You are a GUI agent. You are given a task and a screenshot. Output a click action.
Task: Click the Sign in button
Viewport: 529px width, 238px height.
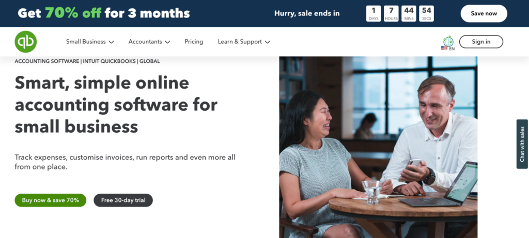click(x=481, y=42)
